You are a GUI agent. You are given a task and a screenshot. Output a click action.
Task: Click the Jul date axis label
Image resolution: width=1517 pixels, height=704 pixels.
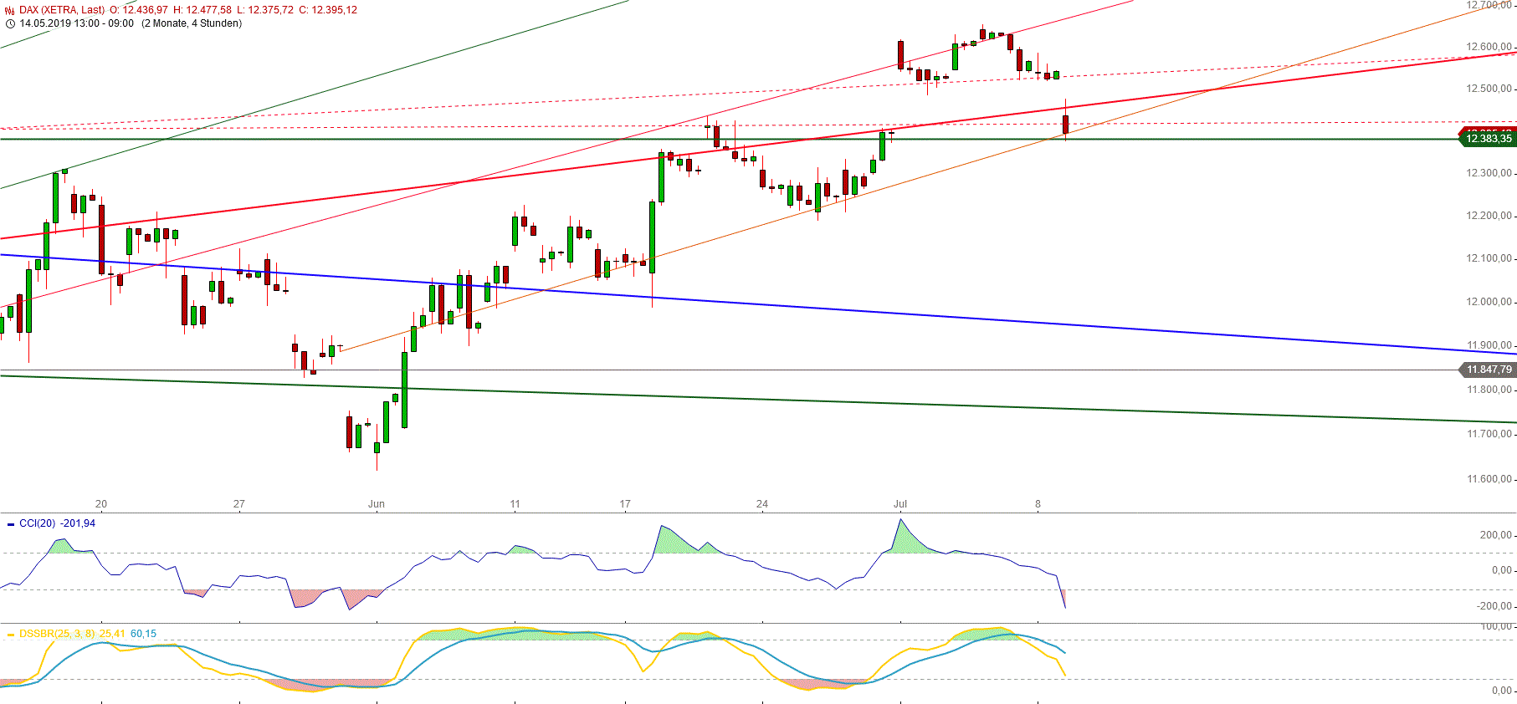(900, 504)
